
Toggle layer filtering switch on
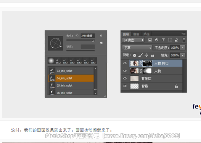click(x=184, y=40)
